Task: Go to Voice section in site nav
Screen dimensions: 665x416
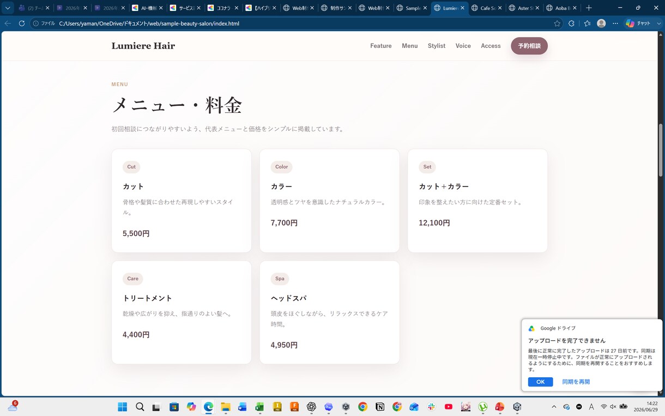Action: click(x=463, y=46)
